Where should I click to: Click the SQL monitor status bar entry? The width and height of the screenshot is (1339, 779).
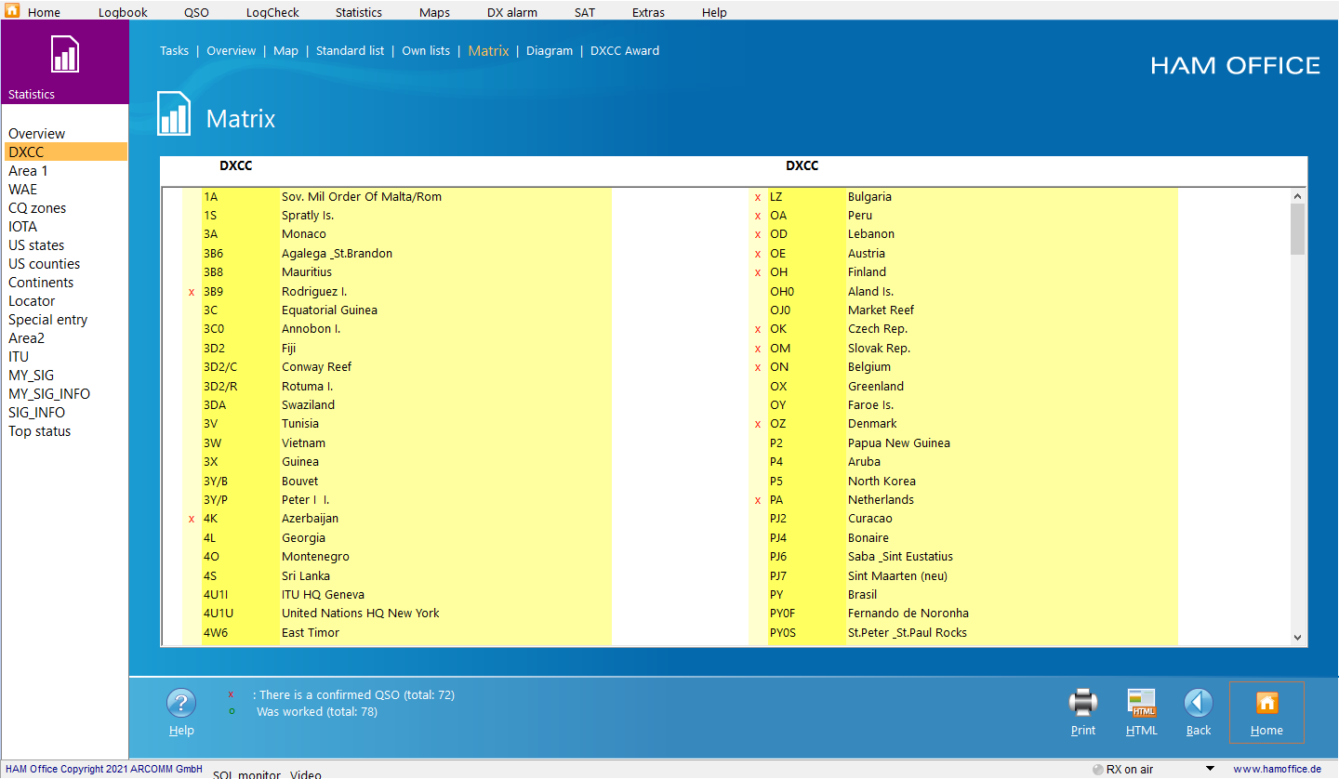246,773
